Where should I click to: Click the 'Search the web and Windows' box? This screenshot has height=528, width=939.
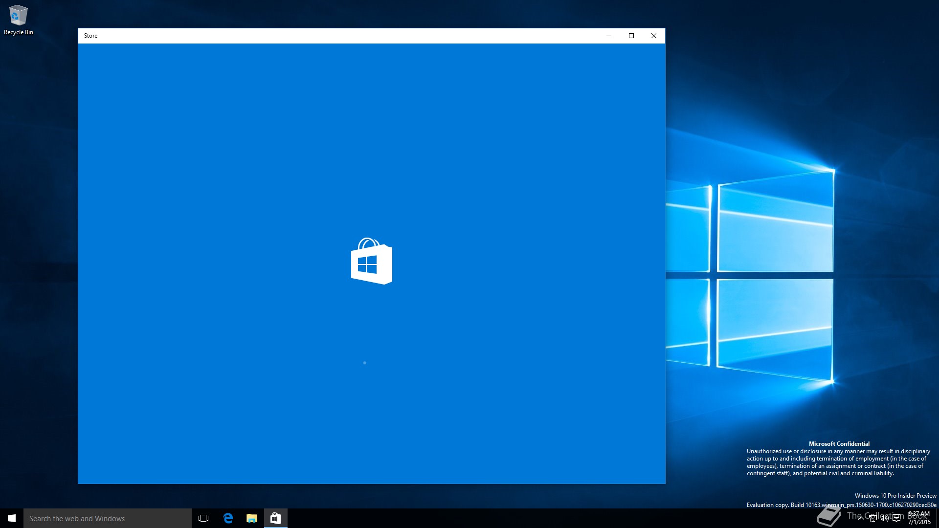[108, 518]
